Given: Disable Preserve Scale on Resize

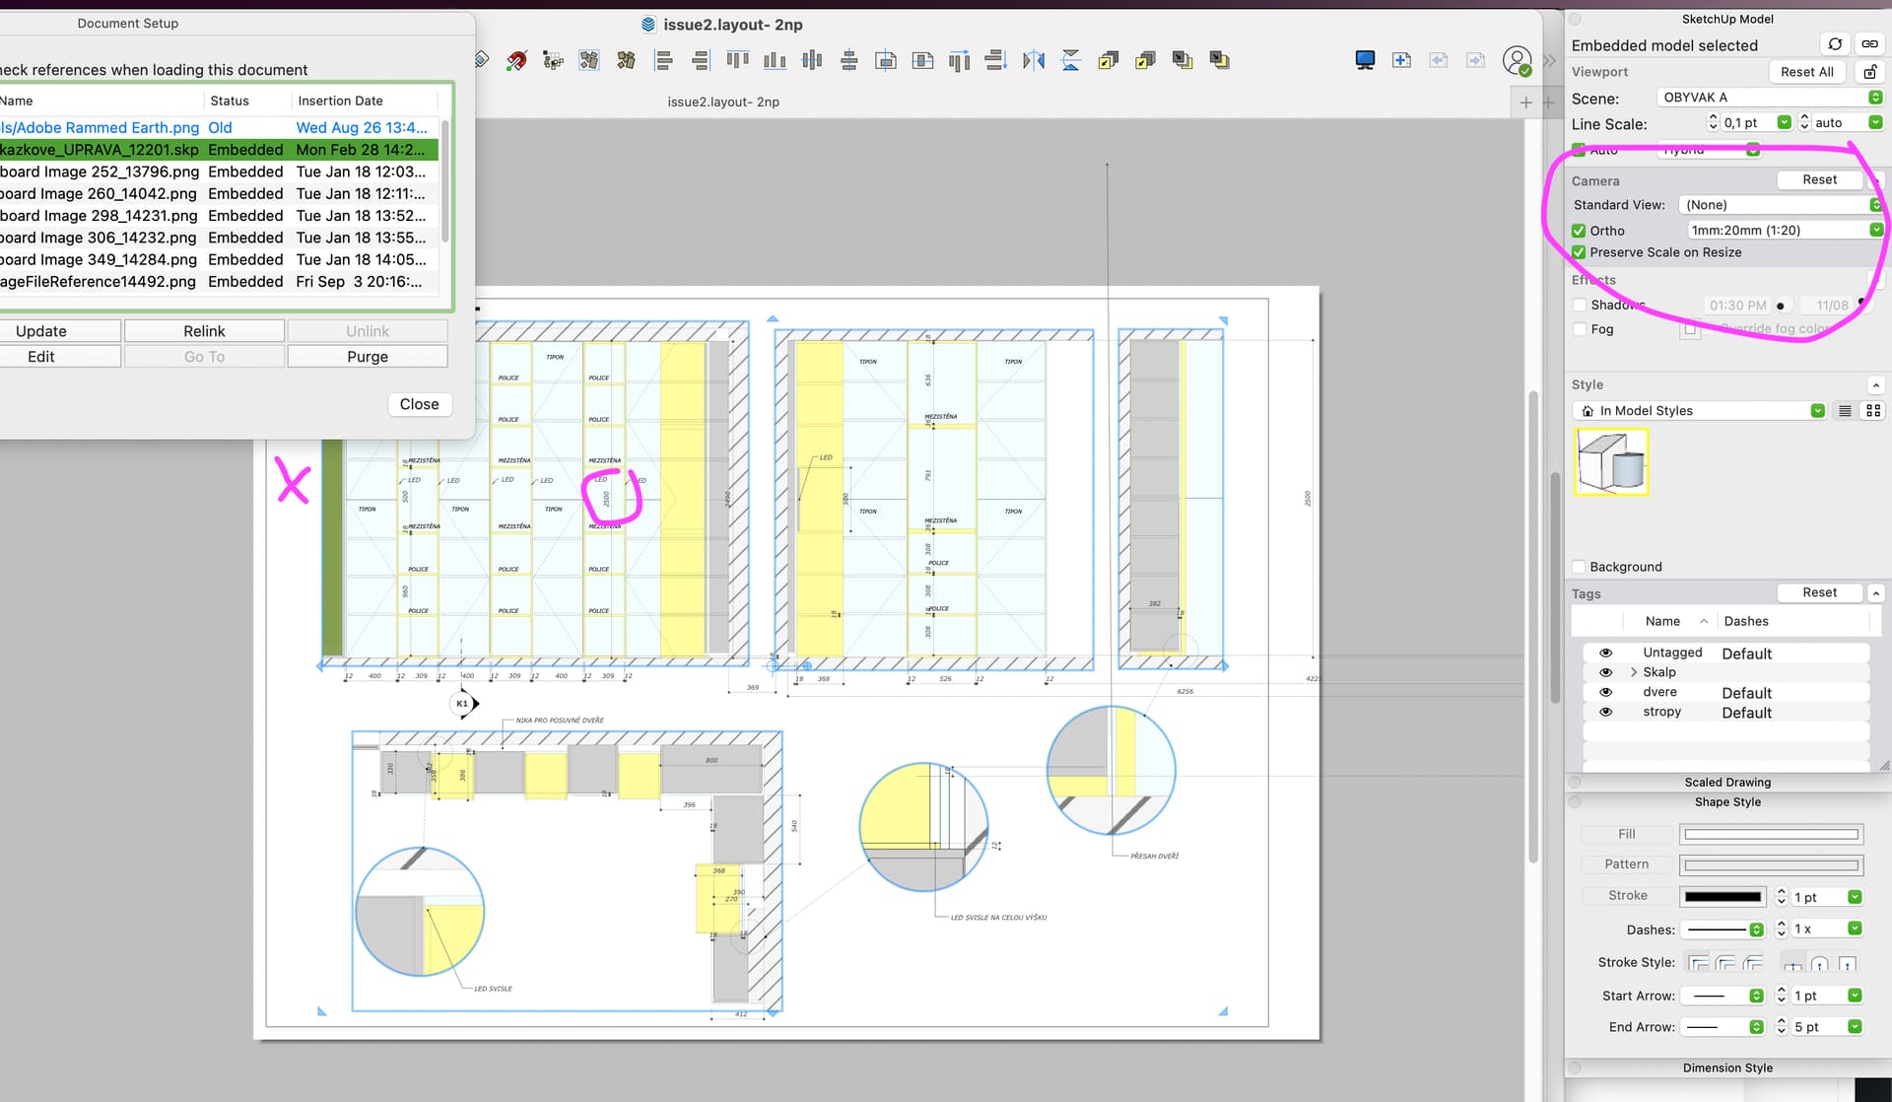Looking at the screenshot, I should pyautogui.click(x=1579, y=252).
